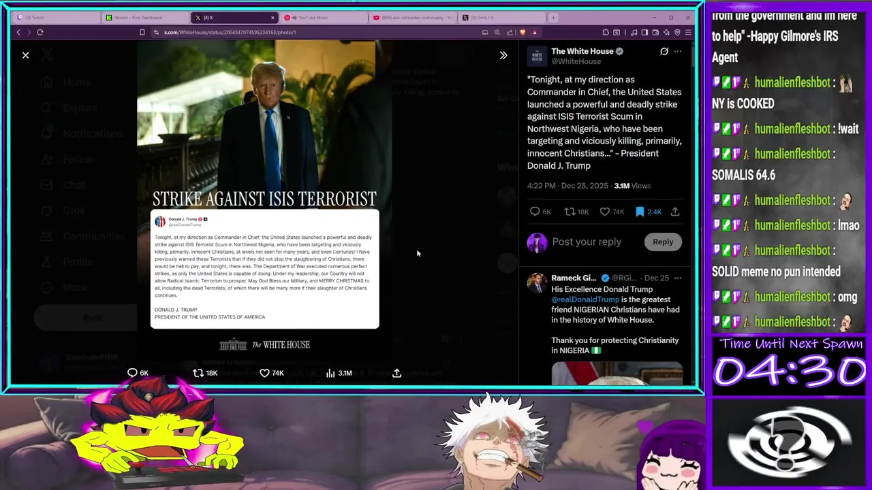Open the Brave Shields lion icon
The image size is (872, 490).
[523, 32]
